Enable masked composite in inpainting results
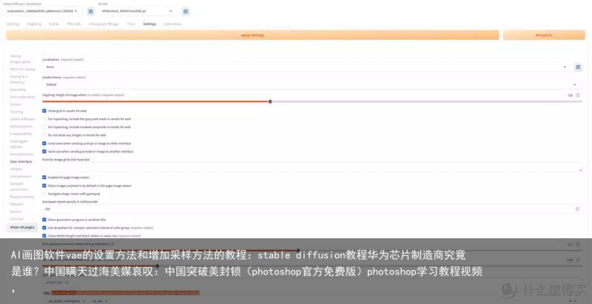Screen dimensions: 592x304 click(x=44, y=127)
